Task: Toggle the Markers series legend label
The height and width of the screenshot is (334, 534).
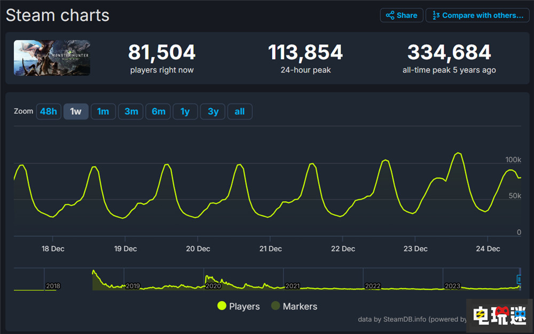Action: point(300,306)
